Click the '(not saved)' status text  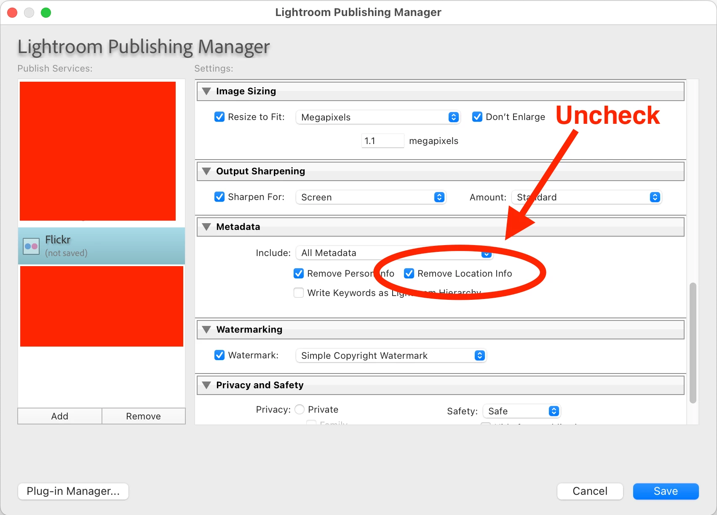[66, 253]
